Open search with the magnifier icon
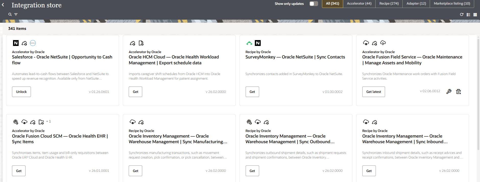 [10, 15]
